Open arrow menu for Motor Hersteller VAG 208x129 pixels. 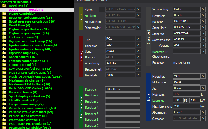point(203,76)
